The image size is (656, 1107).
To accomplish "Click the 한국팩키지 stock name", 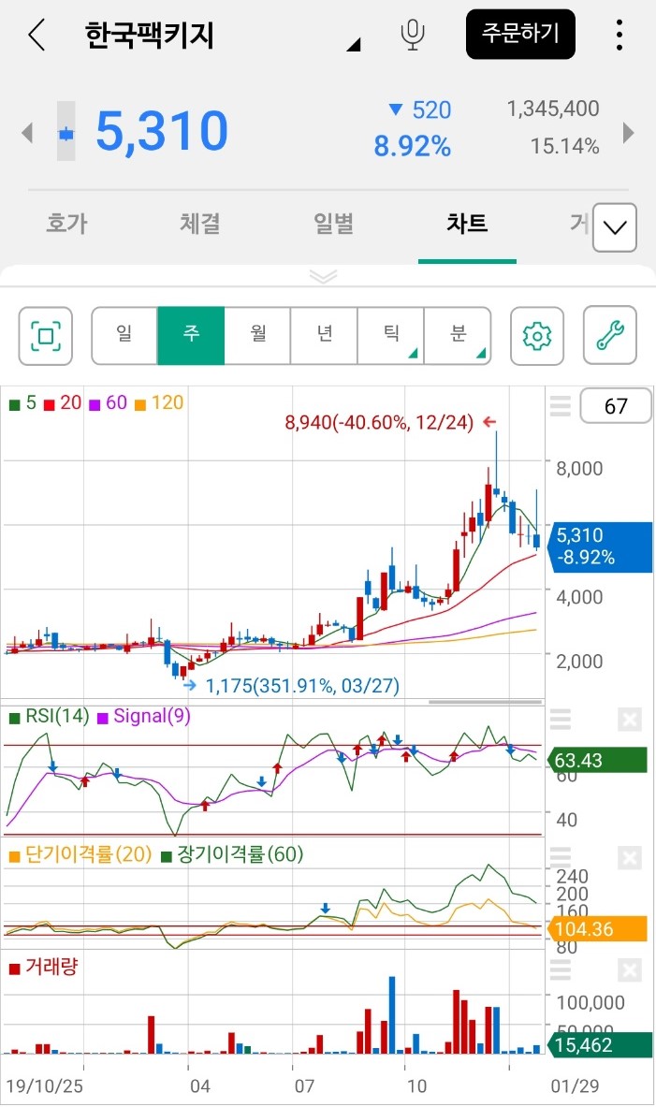I will pos(149,36).
